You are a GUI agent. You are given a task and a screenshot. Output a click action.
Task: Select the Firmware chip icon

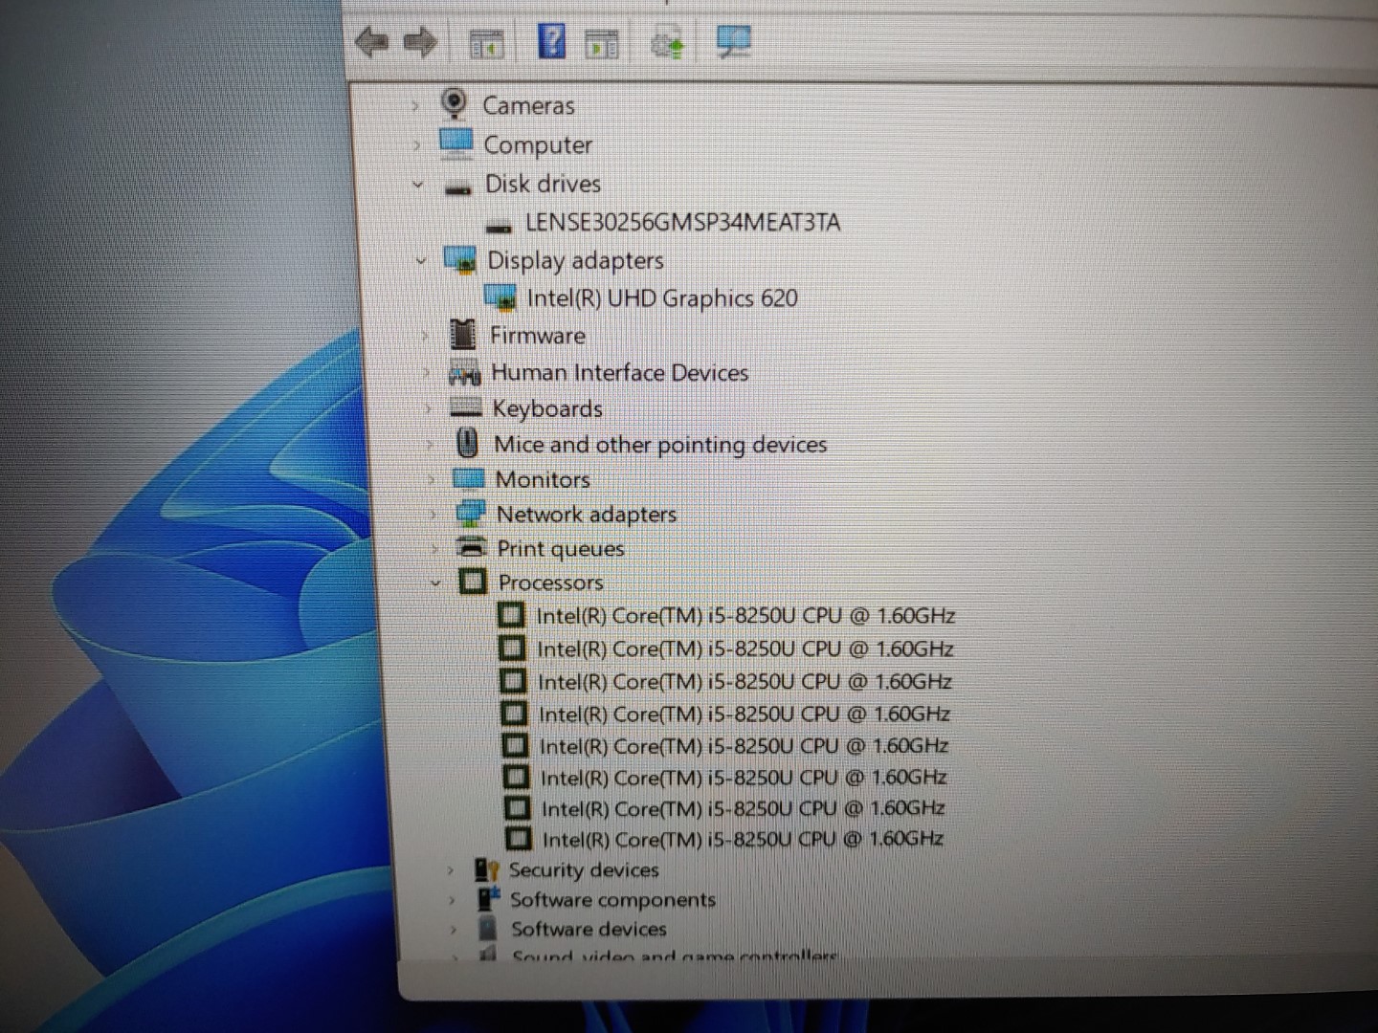pyautogui.click(x=463, y=334)
